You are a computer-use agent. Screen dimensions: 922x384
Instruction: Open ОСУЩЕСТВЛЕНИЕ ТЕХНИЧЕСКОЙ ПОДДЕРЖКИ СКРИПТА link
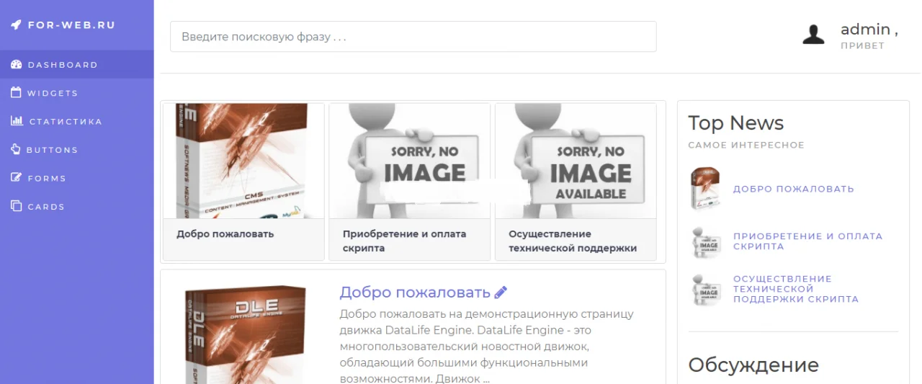point(796,289)
